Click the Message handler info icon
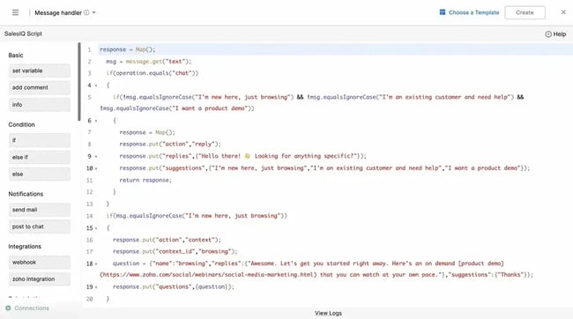The height and width of the screenshot is (319, 573). (x=86, y=12)
